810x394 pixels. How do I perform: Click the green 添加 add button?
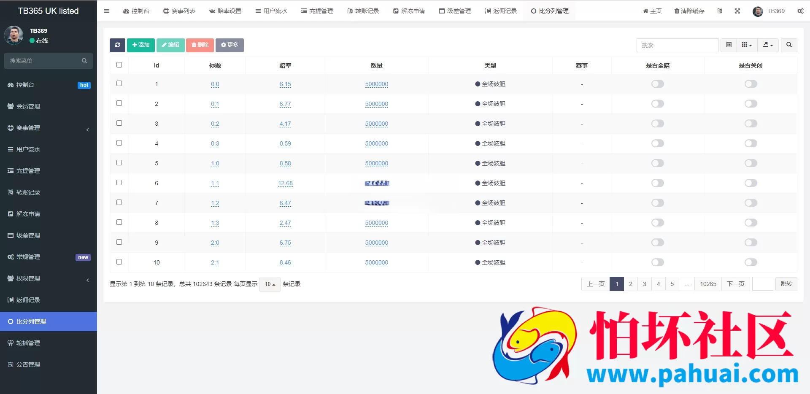(141, 45)
